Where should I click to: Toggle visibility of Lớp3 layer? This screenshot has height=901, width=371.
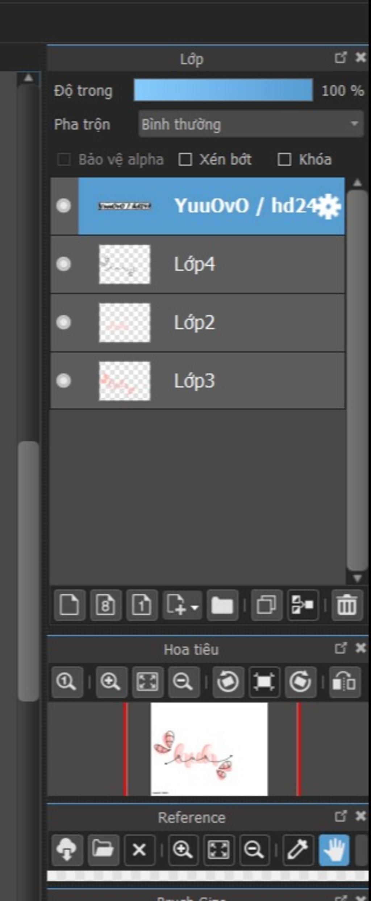coord(63,381)
